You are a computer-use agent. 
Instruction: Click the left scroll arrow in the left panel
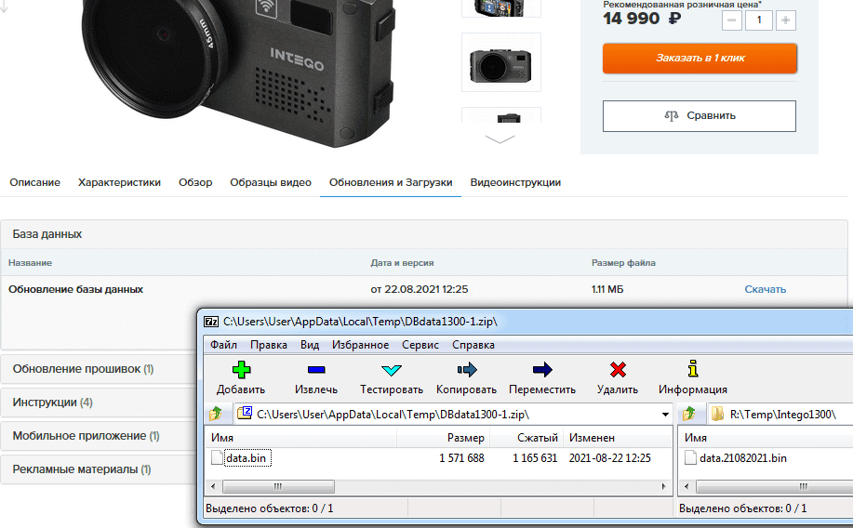(213, 486)
